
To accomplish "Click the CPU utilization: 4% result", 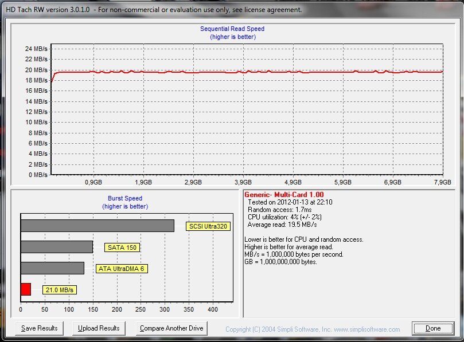I will click(284, 217).
